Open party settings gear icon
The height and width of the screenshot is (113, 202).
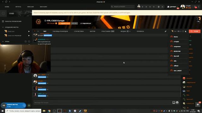(158, 7)
